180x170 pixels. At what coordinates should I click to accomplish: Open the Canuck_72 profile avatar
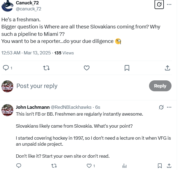(x=7, y=6)
